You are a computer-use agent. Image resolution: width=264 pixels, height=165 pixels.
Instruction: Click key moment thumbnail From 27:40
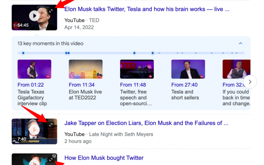188,69
